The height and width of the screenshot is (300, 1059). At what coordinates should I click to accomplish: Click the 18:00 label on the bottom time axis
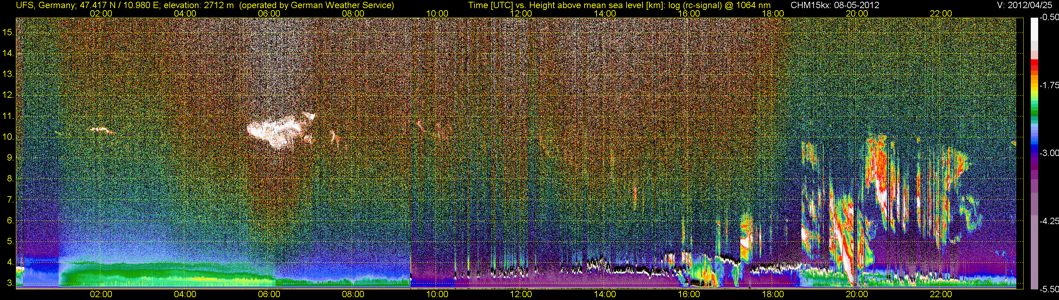coord(773,294)
